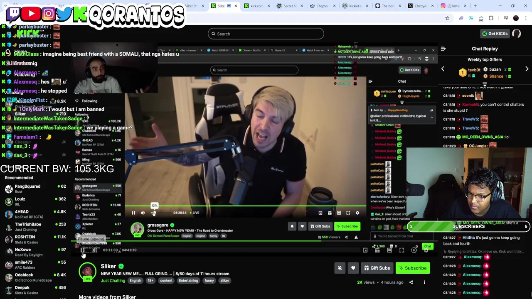This screenshot has width=532, height=299.
Task: Pause the Sliker replay video
Action: point(83,250)
